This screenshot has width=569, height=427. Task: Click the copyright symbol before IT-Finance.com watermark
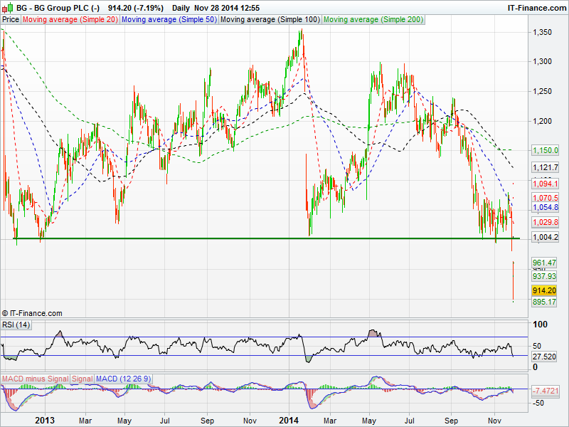(5, 313)
